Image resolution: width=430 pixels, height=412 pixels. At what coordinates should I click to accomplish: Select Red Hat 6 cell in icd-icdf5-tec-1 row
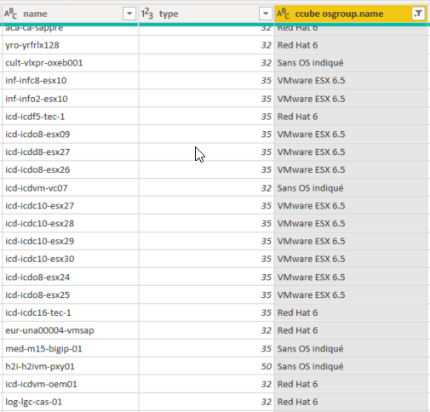[351, 117]
